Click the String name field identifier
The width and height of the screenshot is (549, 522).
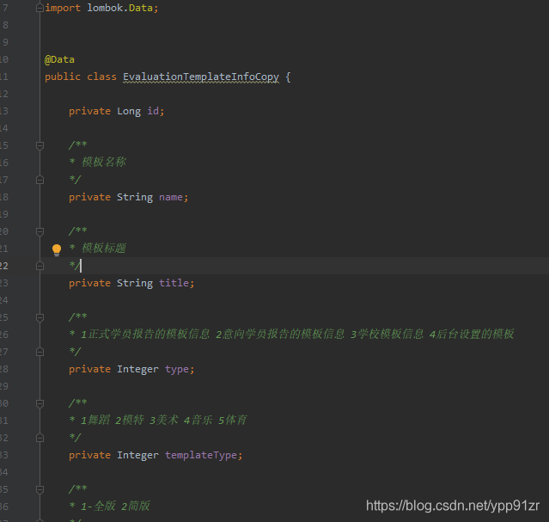pos(173,197)
